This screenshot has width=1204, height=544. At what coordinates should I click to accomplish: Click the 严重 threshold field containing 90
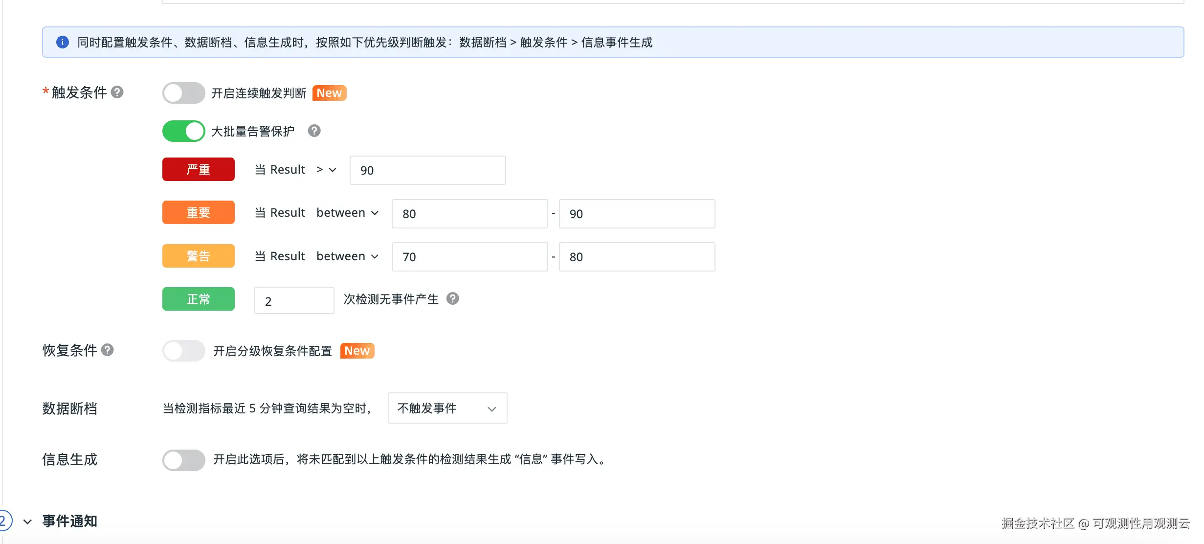coord(427,170)
